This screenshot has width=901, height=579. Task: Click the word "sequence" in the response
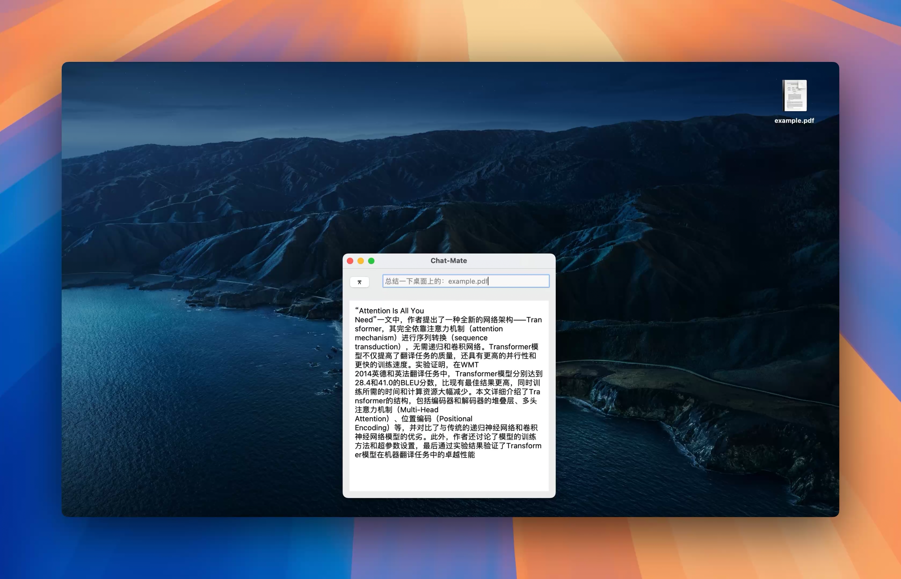(471, 338)
